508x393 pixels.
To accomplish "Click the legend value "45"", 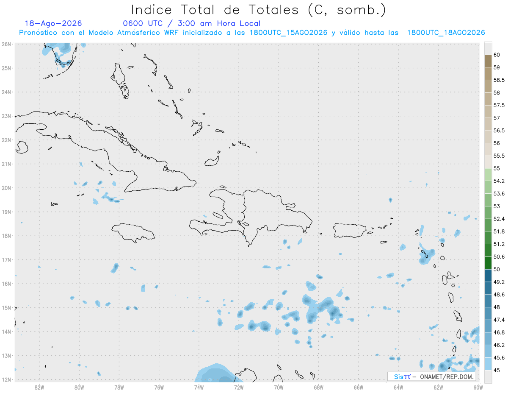I will pyautogui.click(x=497, y=370).
